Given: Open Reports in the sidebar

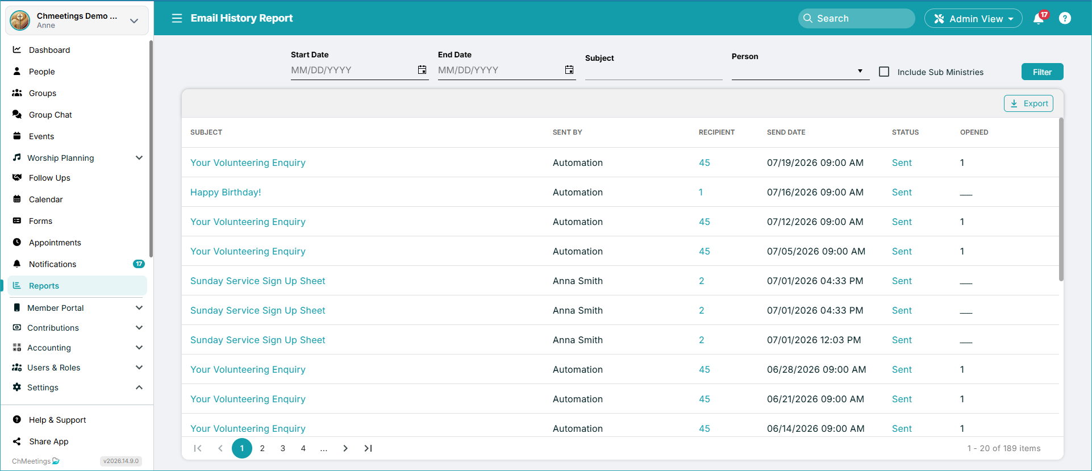Looking at the screenshot, I should click(77, 286).
